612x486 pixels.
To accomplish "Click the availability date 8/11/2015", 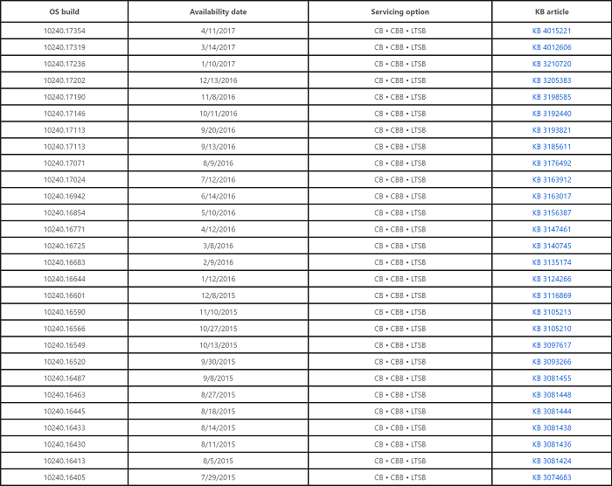I will [x=219, y=444].
